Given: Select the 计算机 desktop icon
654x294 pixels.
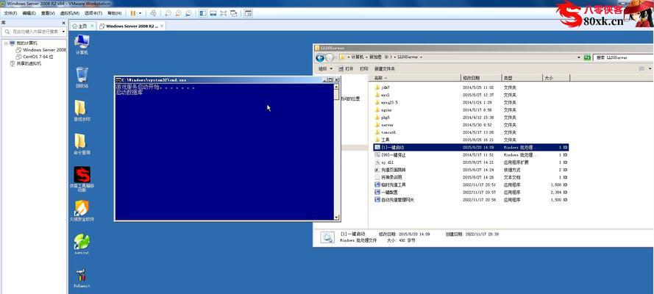Looking at the screenshot, I should 82,45.
